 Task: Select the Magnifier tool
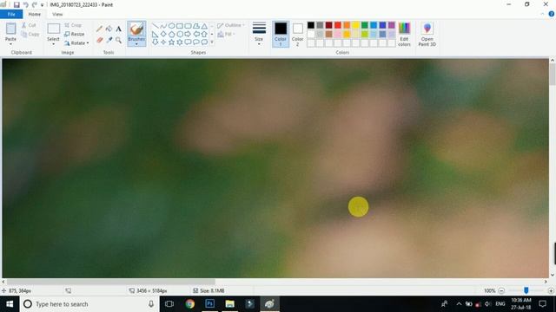[118, 40]
